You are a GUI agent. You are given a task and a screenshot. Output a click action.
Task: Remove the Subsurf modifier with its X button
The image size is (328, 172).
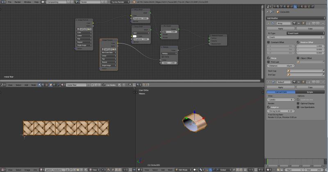[323, 82]
